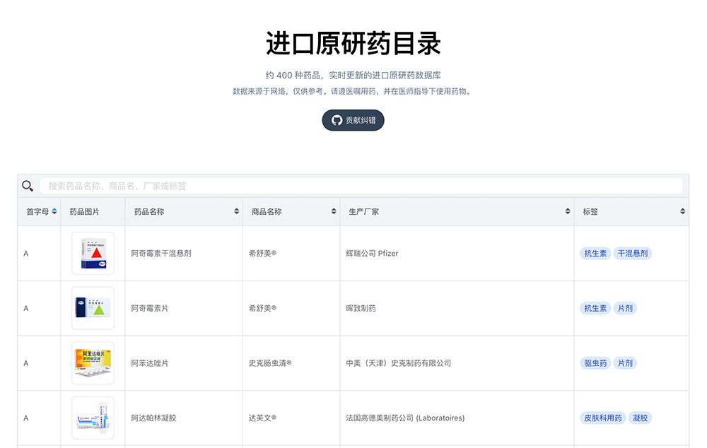This screenshot has width=707, height=448.
Task: Click the magnifier search icon
Action: pos(28,186)
